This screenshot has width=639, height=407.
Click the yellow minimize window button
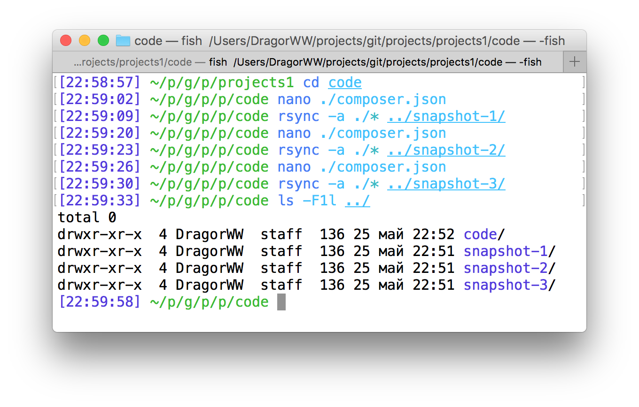point(85,41)
